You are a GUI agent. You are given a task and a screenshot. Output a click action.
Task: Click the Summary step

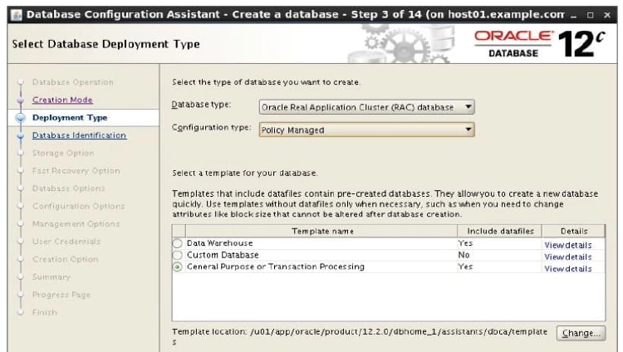[x=52, y=277]
